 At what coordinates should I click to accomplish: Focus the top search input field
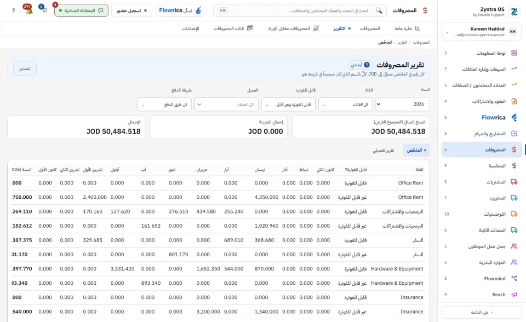click(300, 10)
